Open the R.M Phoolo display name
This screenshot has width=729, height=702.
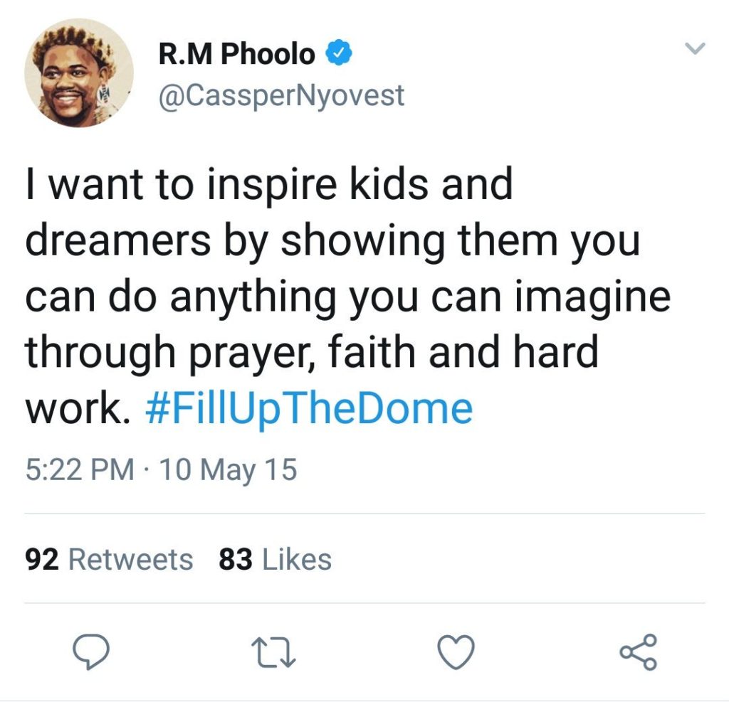236,53
